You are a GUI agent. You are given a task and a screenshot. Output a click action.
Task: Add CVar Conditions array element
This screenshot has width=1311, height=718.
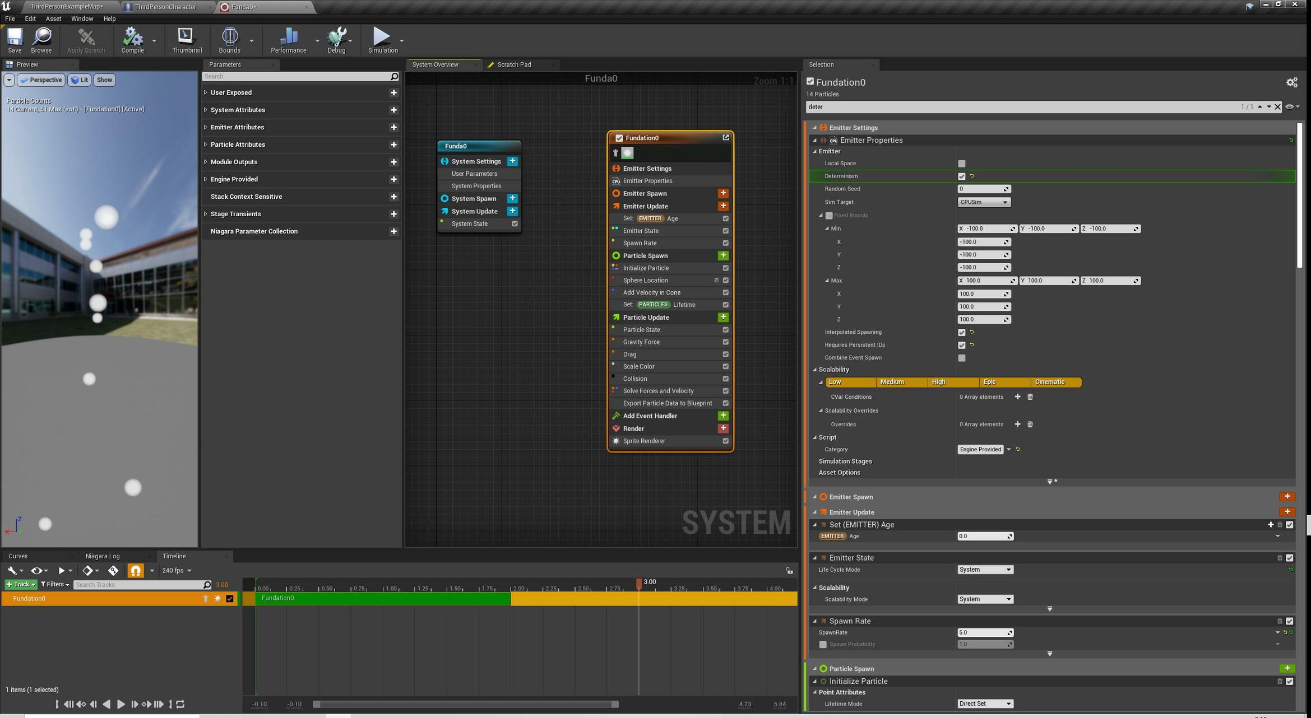(x=1017, y=397)
